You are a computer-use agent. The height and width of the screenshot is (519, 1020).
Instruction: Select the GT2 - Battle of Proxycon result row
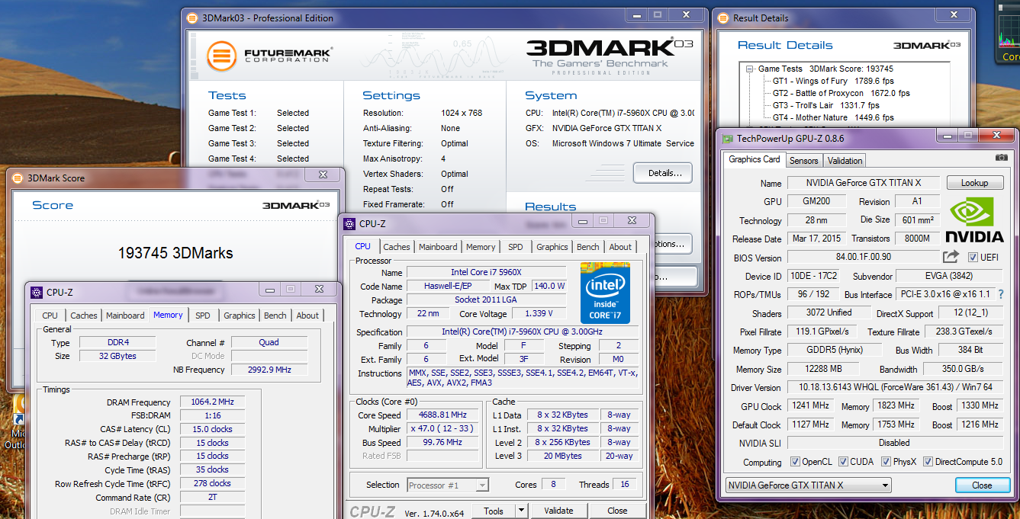tap(841, 93)
